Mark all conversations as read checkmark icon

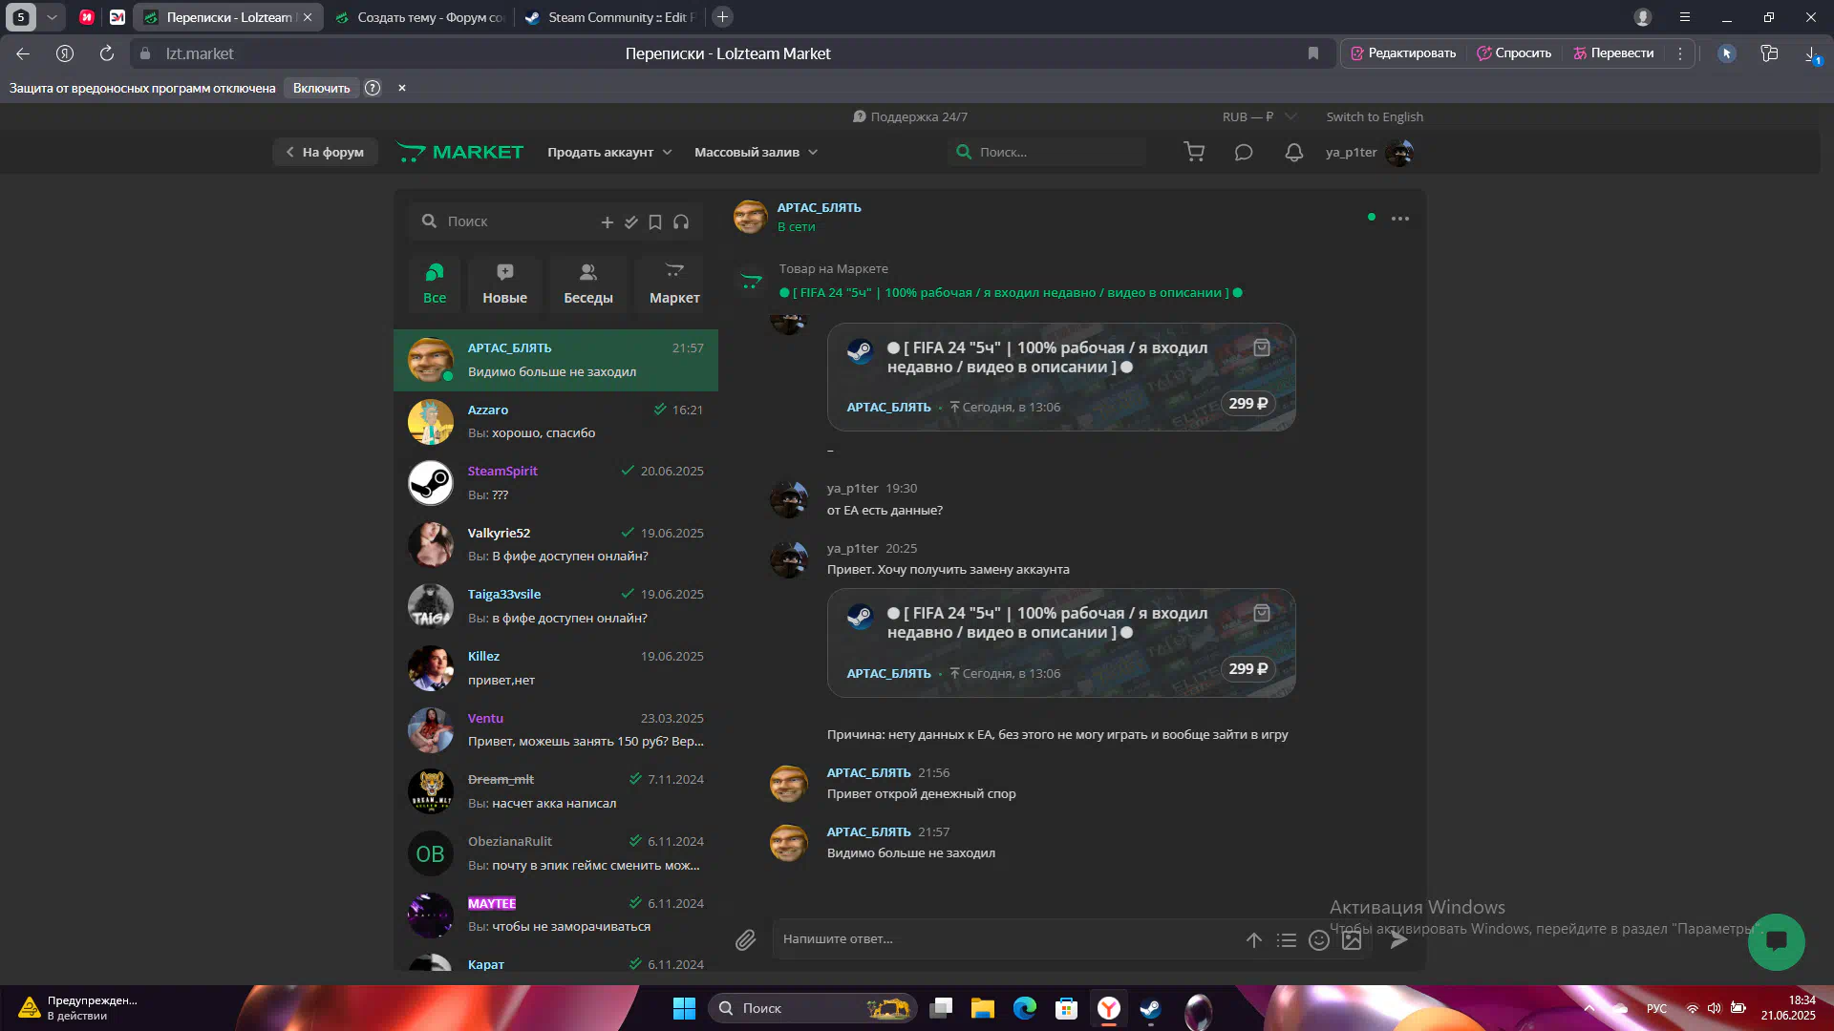(630, 221)
